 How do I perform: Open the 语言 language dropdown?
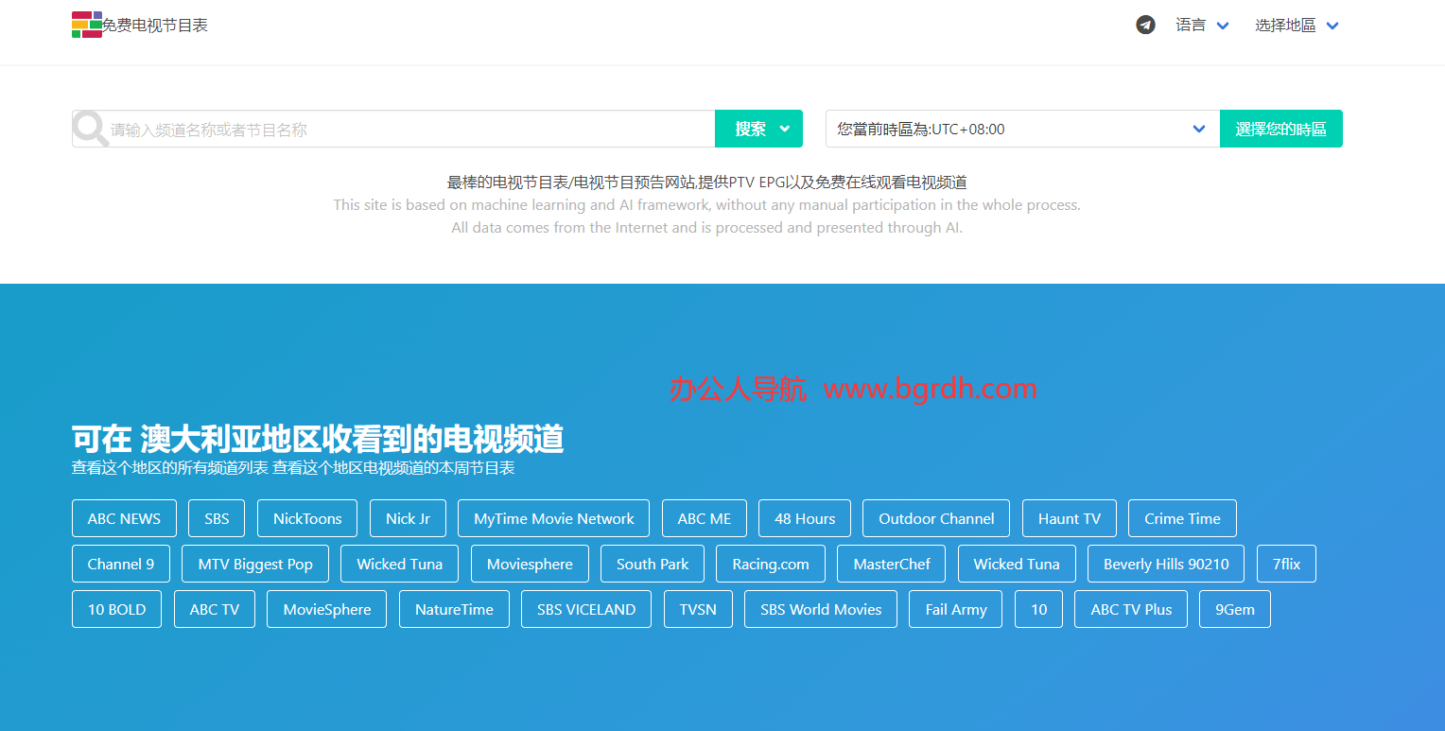tap(1202, 26)
